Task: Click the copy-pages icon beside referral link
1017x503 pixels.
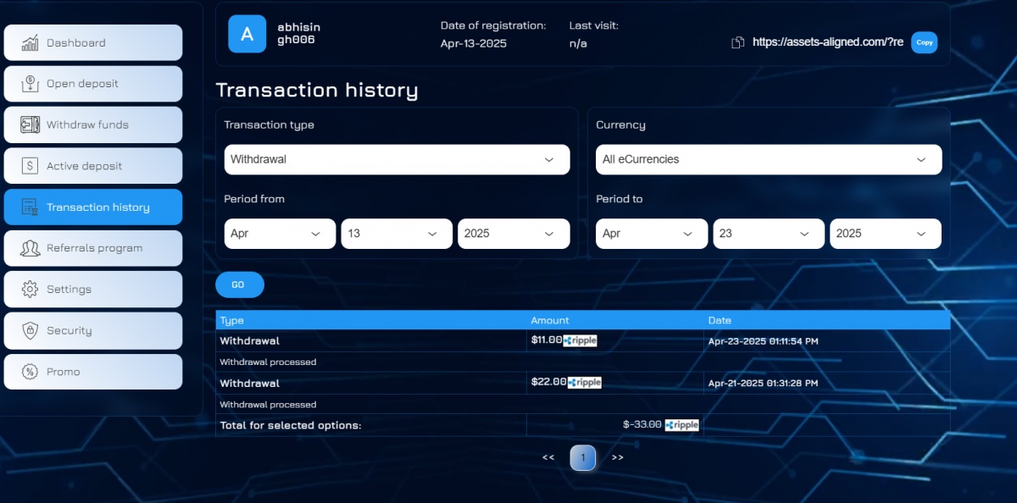Action: (738, 42)
